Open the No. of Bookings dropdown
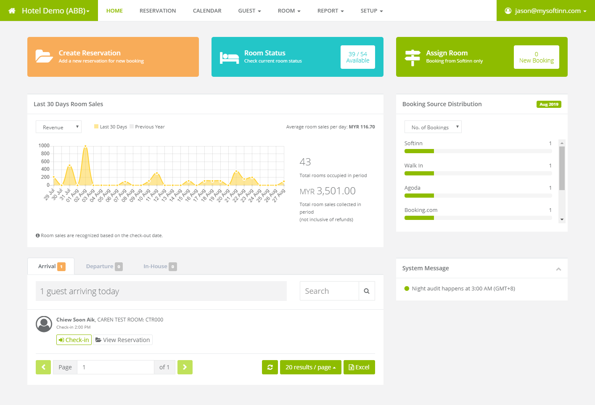The height and width of the screenshot is (405, 595). pos(433,127)
